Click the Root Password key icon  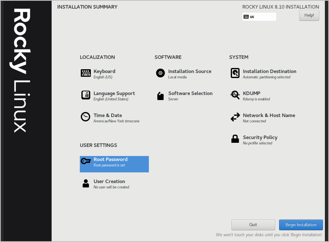click(x=86, y=161)
